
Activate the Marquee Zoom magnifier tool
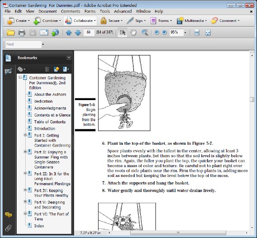coord(145,32)
